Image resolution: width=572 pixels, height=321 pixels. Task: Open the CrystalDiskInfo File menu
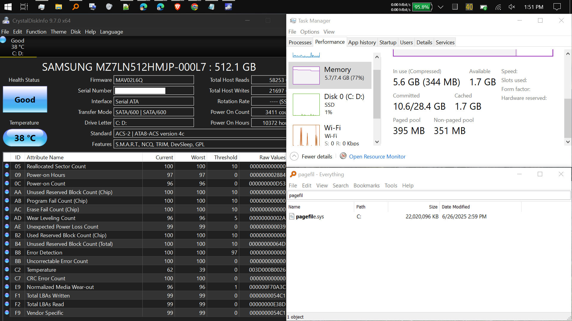5,32
